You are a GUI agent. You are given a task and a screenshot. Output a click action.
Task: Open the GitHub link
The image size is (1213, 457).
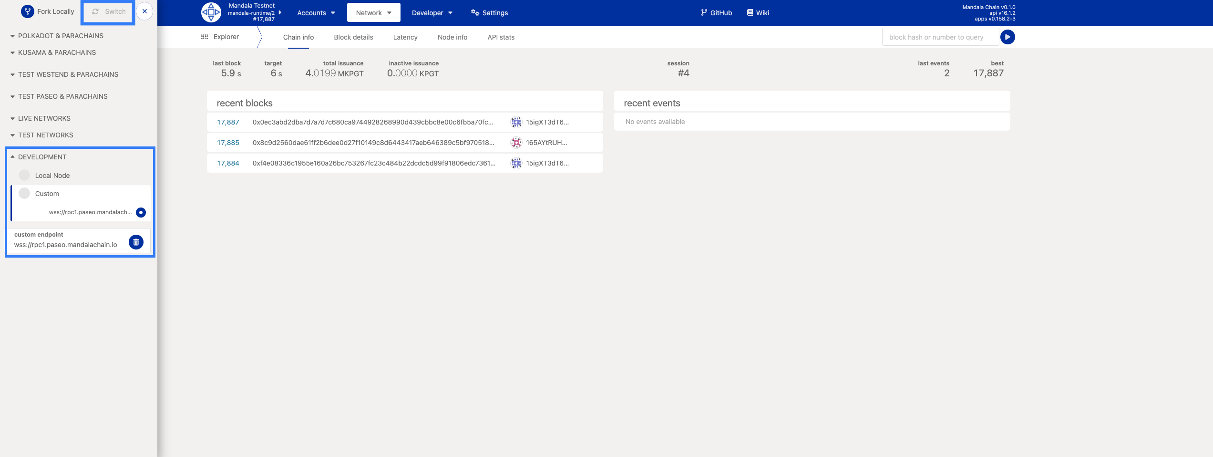tap(716, 13)
